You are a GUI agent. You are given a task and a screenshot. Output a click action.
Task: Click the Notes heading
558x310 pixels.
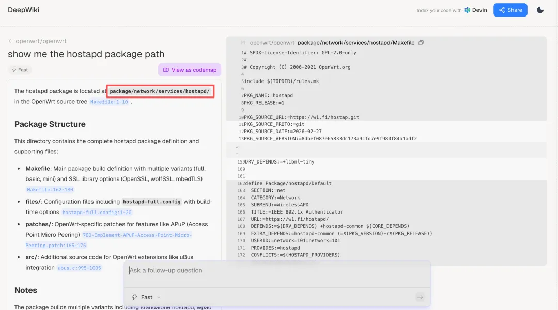(x=26, y=290)
